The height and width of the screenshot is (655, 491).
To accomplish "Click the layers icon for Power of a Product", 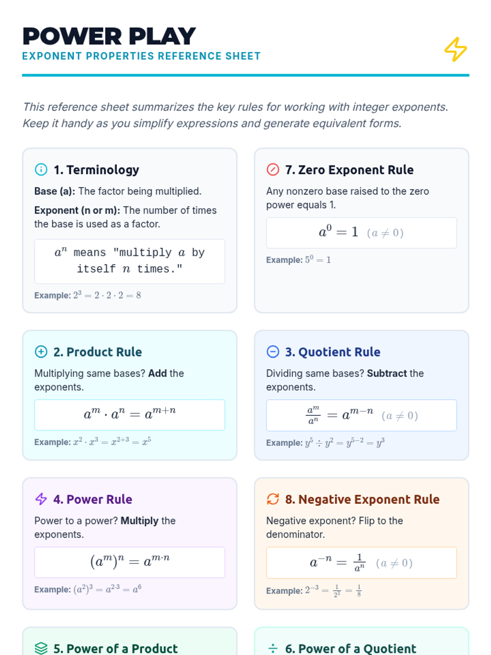I will pyautogui.click(x=41, y=648).
